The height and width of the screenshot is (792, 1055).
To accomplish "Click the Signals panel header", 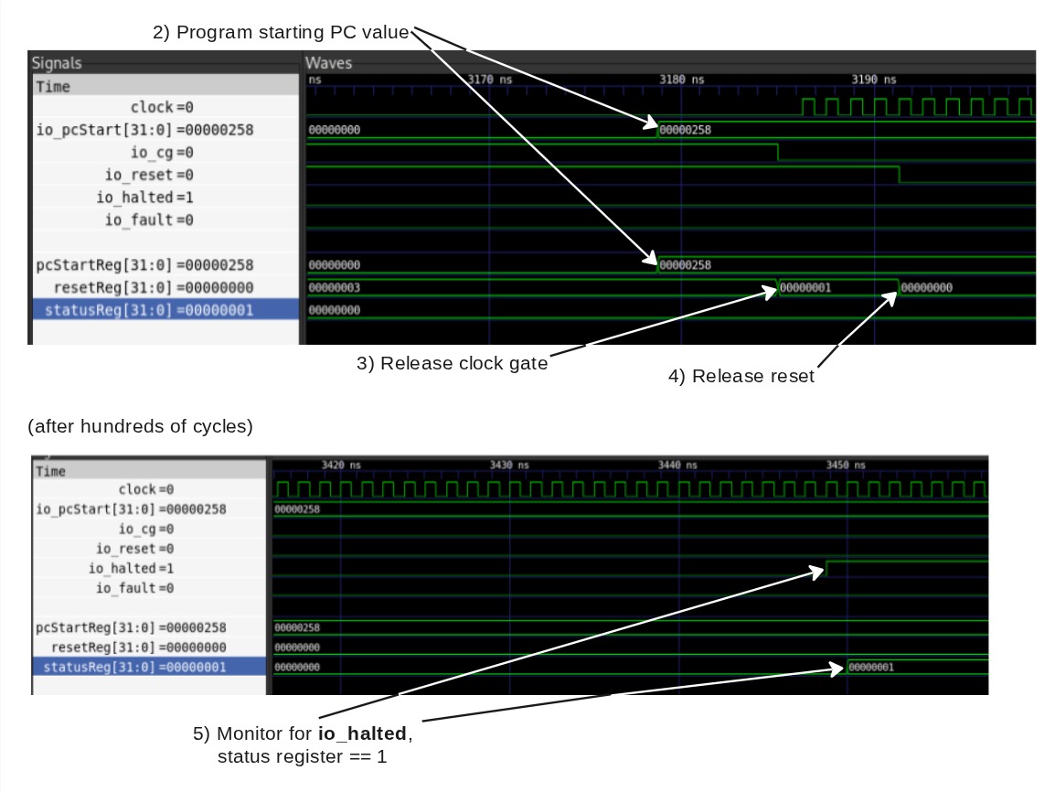I will pos(57,63).
